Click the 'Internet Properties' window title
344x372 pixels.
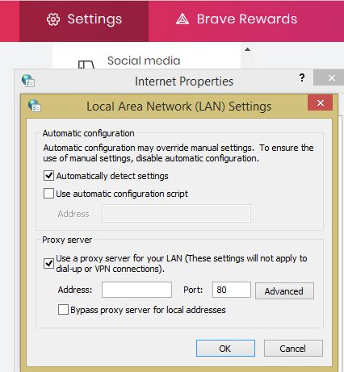pos(184,82)
